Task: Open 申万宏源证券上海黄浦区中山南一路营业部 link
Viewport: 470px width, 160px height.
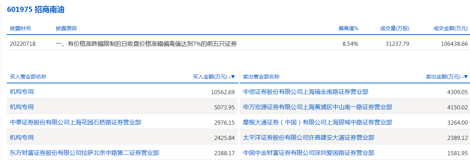Action: 318,107
